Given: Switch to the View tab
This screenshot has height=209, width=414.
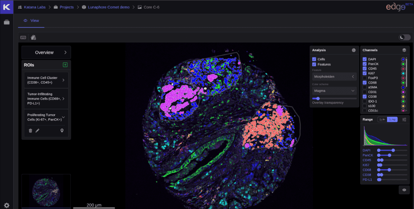Looking at the screenshot, I should (x=31, y=20).
